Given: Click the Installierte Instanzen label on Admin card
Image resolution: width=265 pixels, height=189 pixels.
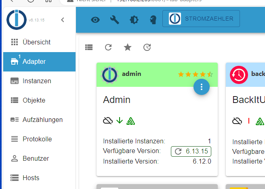Looking at the screenshot, I should pyautogui.click(x=134, y=141).
